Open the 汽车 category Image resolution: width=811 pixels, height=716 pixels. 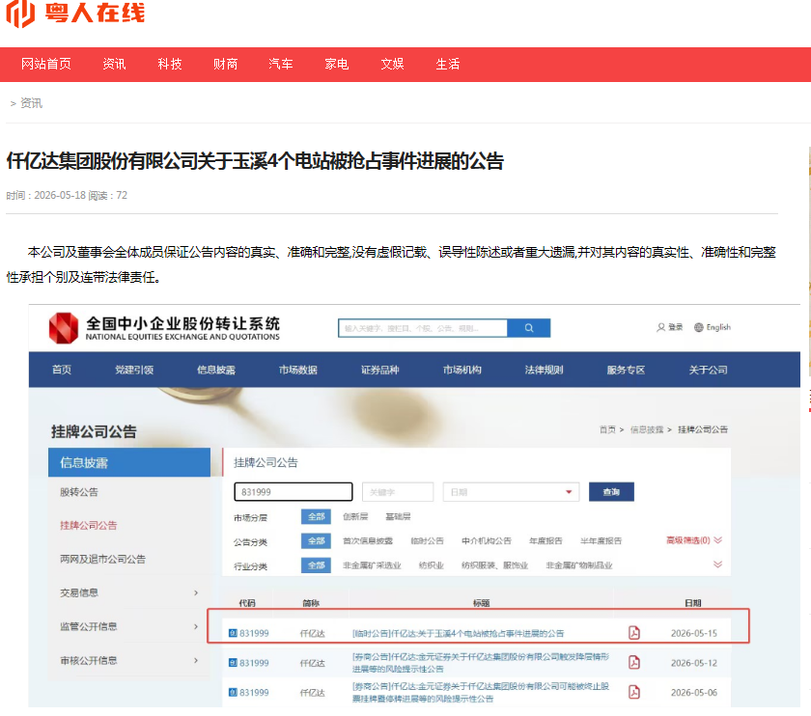pos(281,64)
